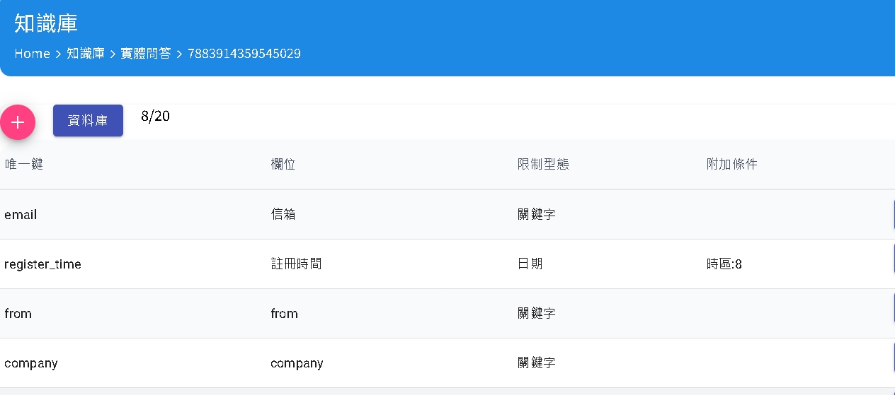Viewport: 895px width, 395px height.
Task: Click the pink plus add button
Action: click(18, 122)
